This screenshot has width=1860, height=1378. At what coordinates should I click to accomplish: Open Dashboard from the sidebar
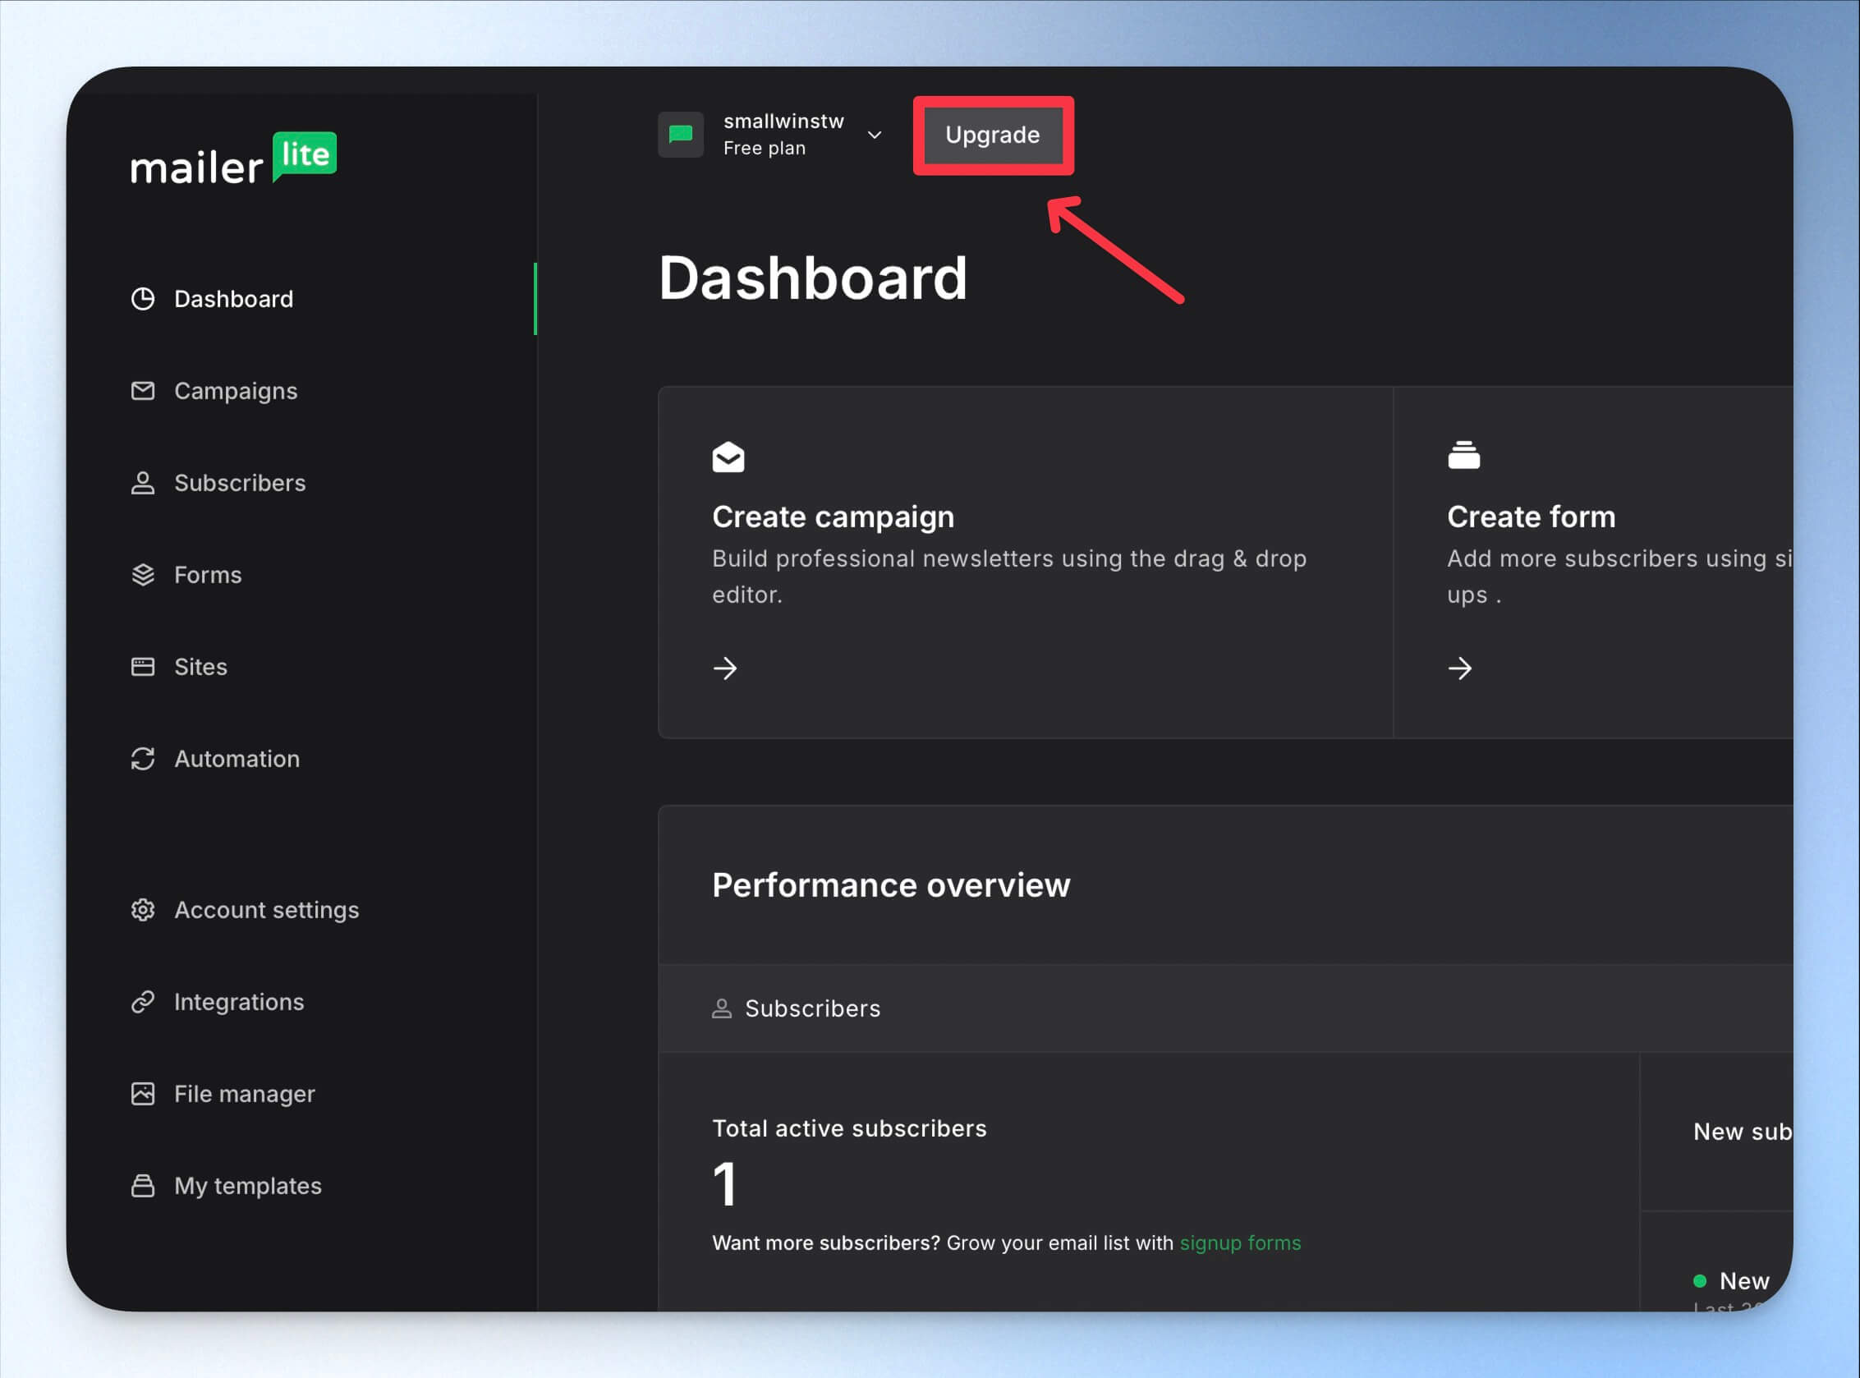(233, 299)
